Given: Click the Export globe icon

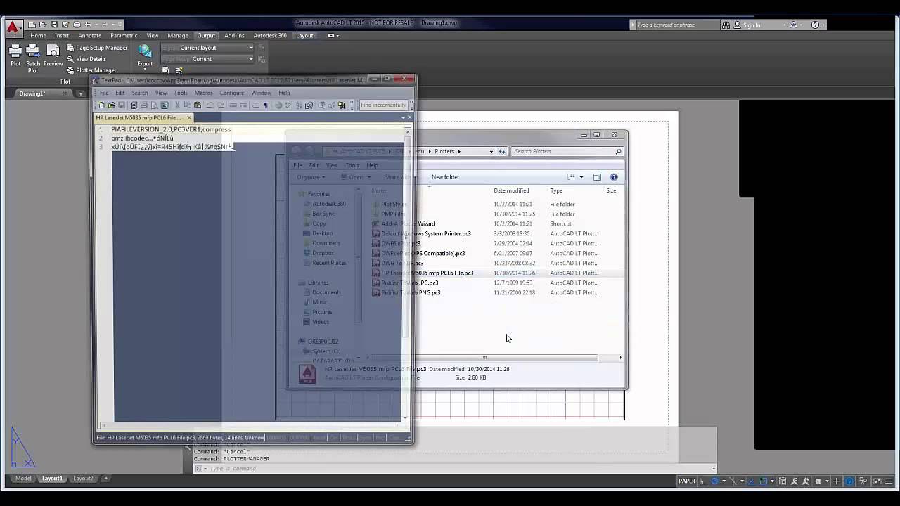Looking at the screenshot, I should [145, 51].
